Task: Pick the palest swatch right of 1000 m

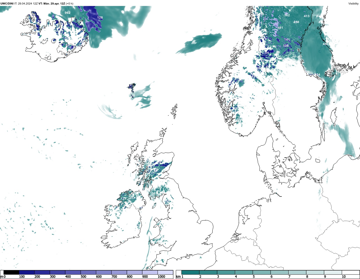Action: (165, 273)
